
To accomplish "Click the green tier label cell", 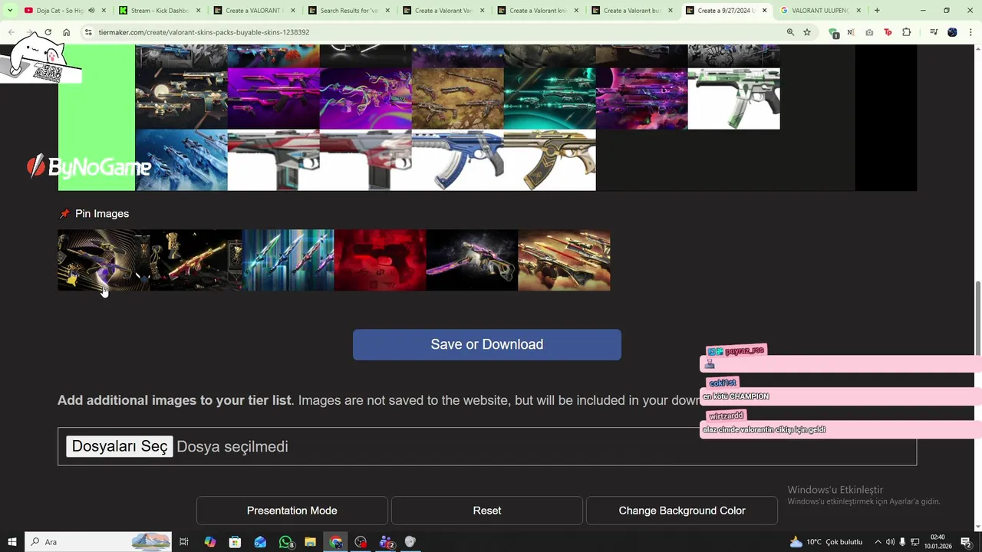I will [x=97, y=117].
